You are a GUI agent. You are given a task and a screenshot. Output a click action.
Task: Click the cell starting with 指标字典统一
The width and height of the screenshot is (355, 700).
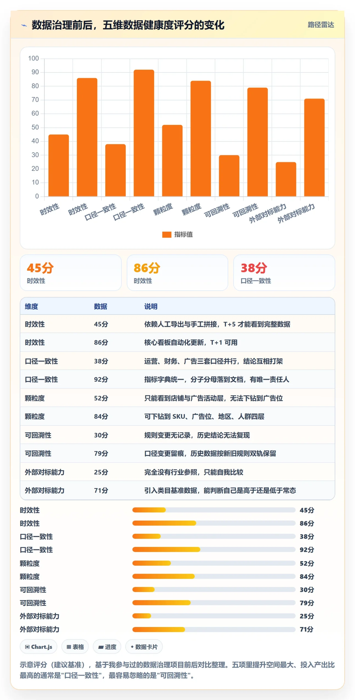pyautogui.click(x=217, y=380)
